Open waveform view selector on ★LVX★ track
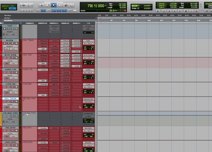The width and height of the screenshot is (212, 152). [10, 46]
